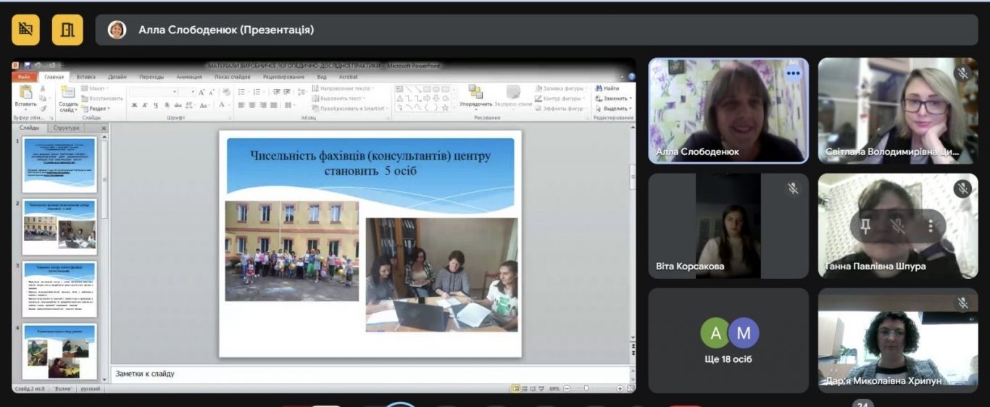
Task: Switch to the Структура pane tab
Action: [x=67, y=128]
